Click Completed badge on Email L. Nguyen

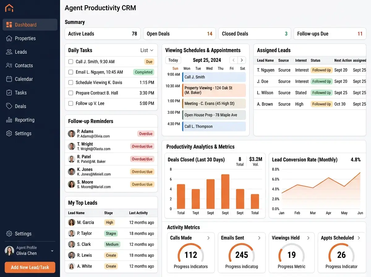tap(143, 72)
